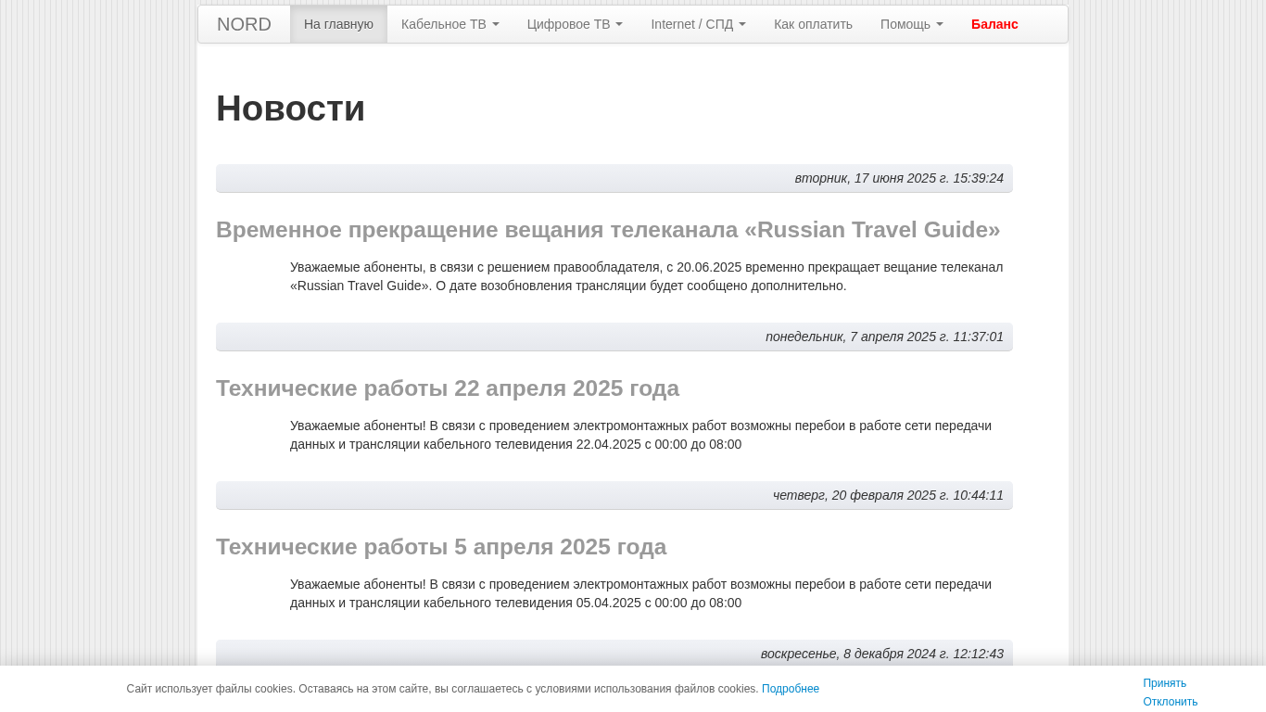Click the date воскресенье, 8 декабря 2024 г.
This screenshot has height=712, width=1266.
pyautogui.click(x=882, y=654)
